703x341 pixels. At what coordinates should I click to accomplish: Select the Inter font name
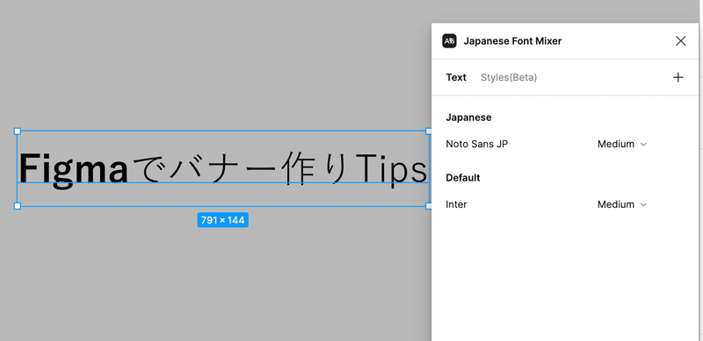click(456, 204)
